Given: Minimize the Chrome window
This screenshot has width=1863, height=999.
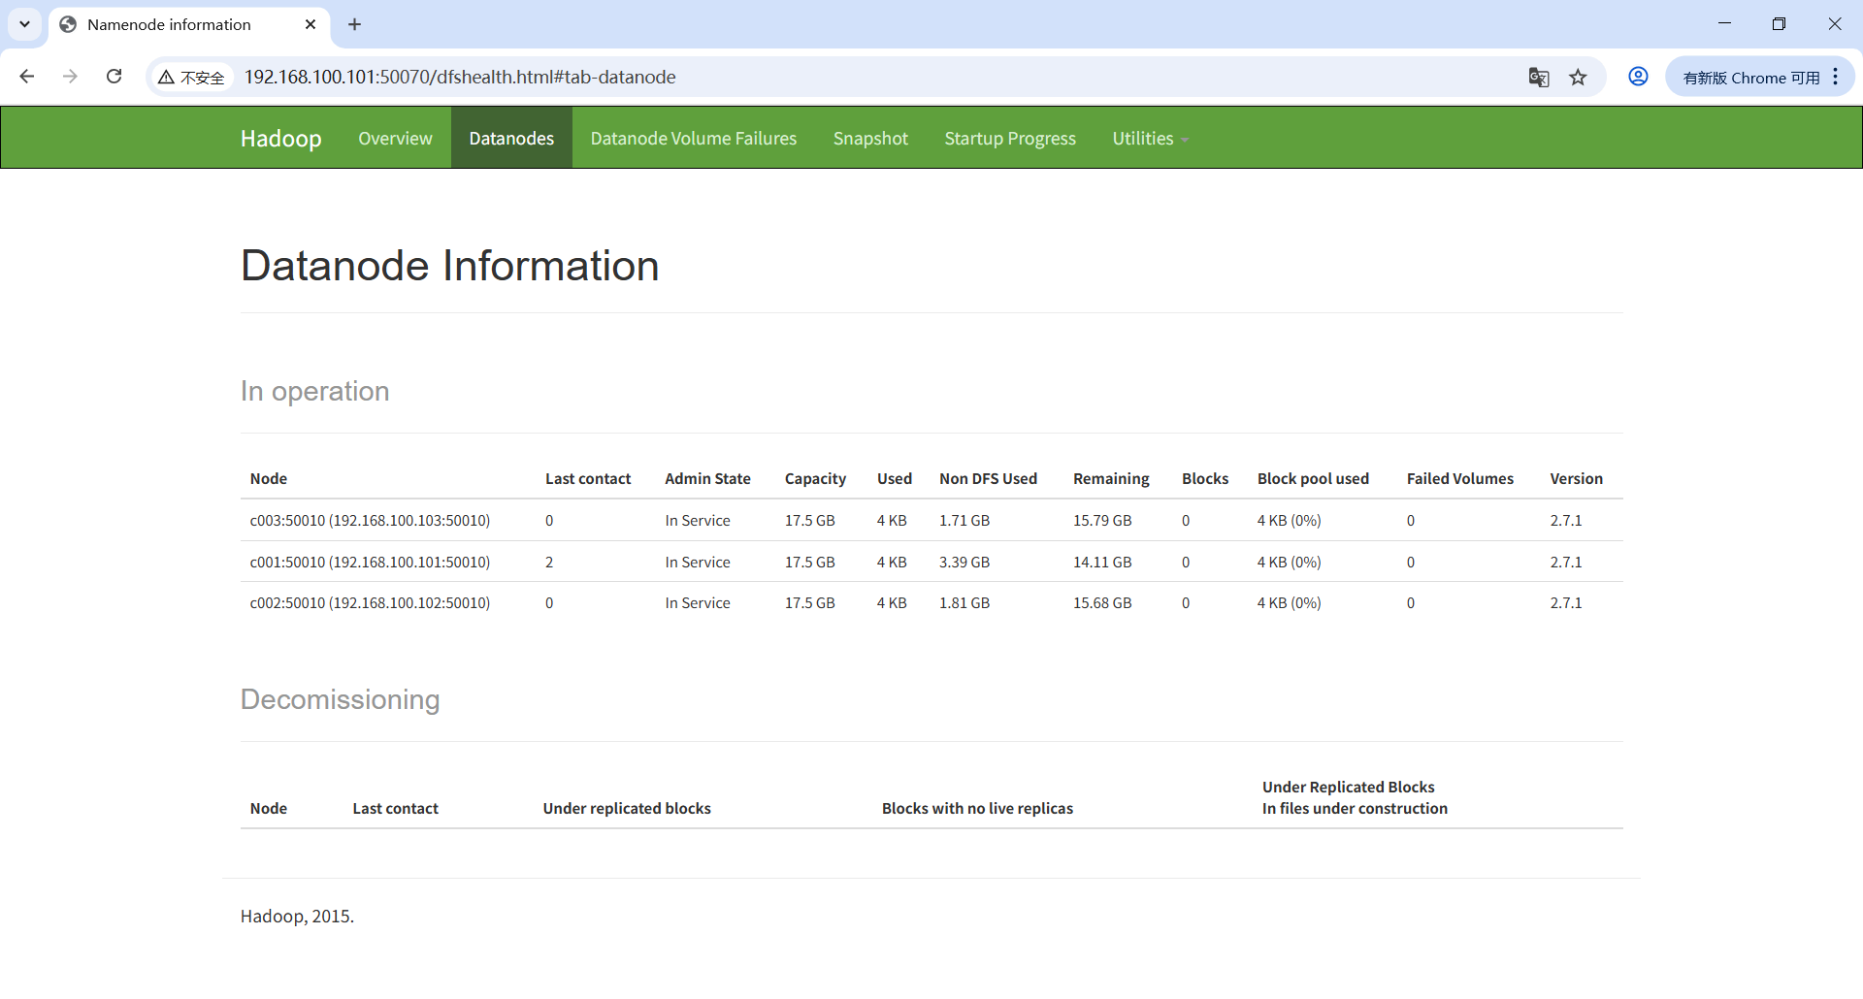Looking at the screenshot, I should point(1724,23).
